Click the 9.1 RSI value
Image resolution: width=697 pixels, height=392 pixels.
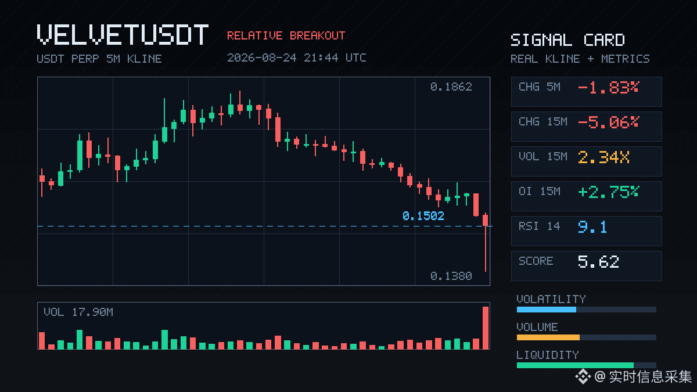[x=592, y=227]
